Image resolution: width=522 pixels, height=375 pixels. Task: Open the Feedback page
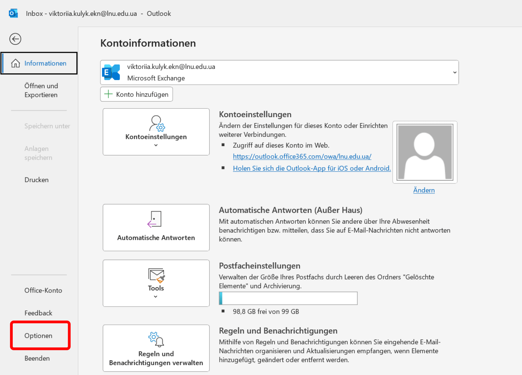[x=38, y=313]
